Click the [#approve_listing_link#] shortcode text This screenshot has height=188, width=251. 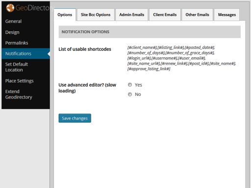pos(149,69)
